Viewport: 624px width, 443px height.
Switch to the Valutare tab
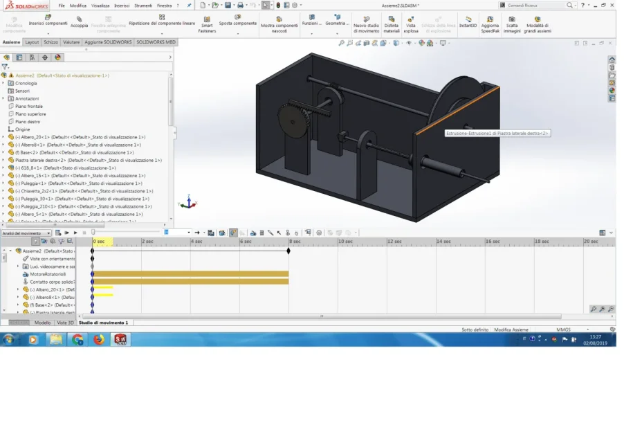71,42
